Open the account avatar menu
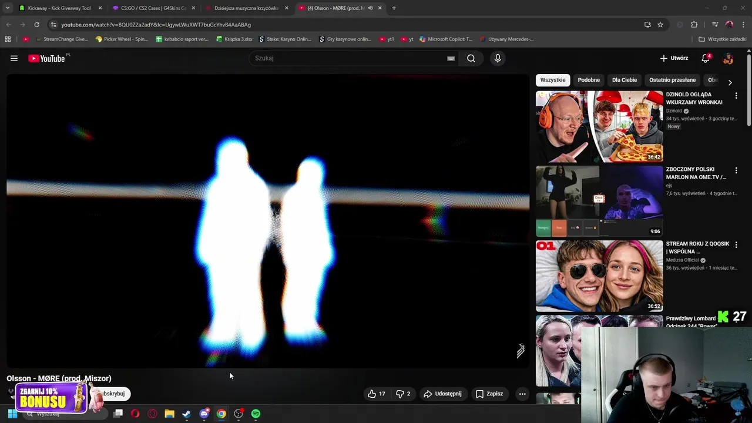Screen dimensions: 752x423 click(728, 58)
